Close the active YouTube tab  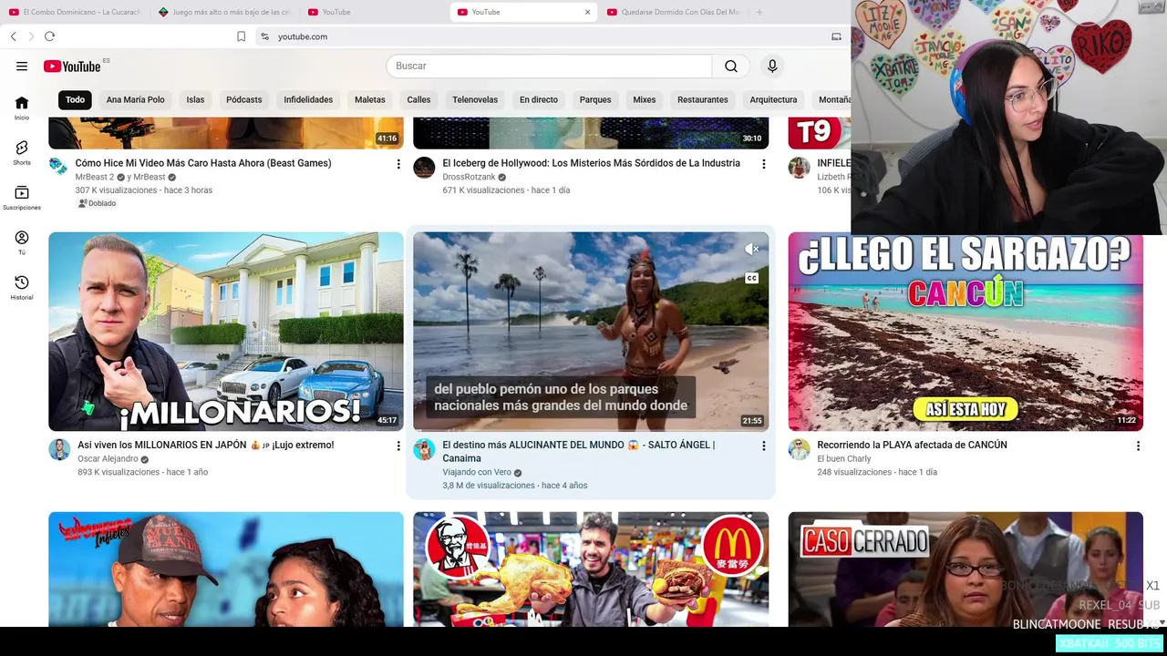587,12
